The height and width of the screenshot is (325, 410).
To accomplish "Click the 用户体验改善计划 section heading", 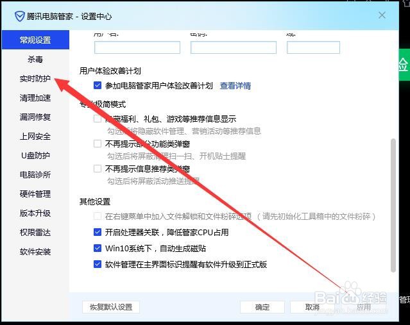I will pyautogui.click(x=110, y=71).
